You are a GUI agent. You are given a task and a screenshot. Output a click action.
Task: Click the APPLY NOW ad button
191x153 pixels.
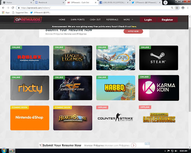[133, 31]
